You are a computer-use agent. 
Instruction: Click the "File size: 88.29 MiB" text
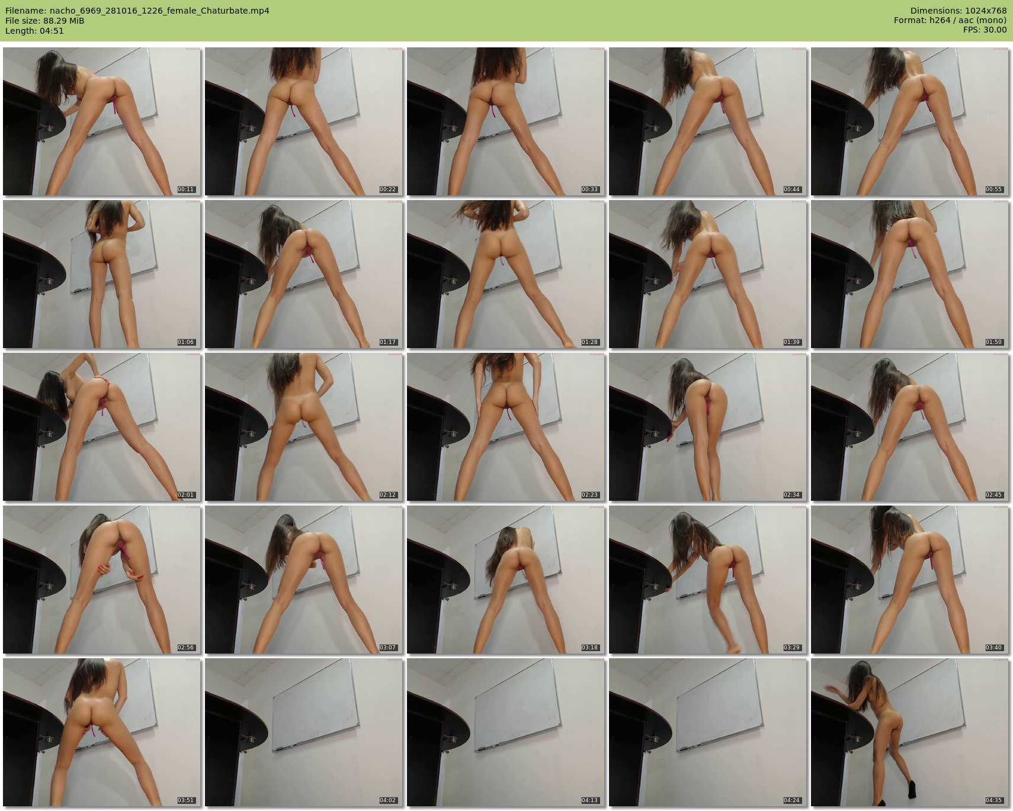[x=45, y=21]
